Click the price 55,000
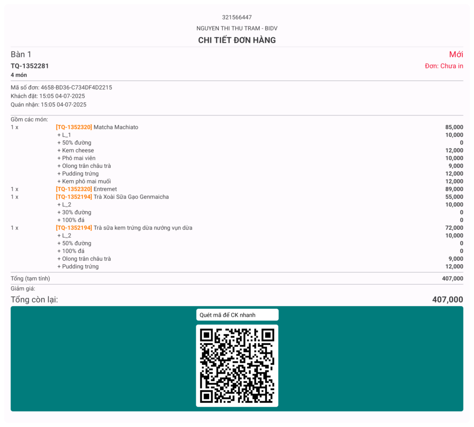Viewport: 474px width, 427px height. 454,197
